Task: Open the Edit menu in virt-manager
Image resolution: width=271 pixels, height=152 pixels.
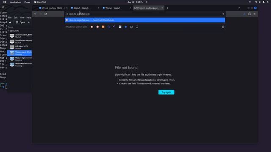Action: (x=16, y=18)
